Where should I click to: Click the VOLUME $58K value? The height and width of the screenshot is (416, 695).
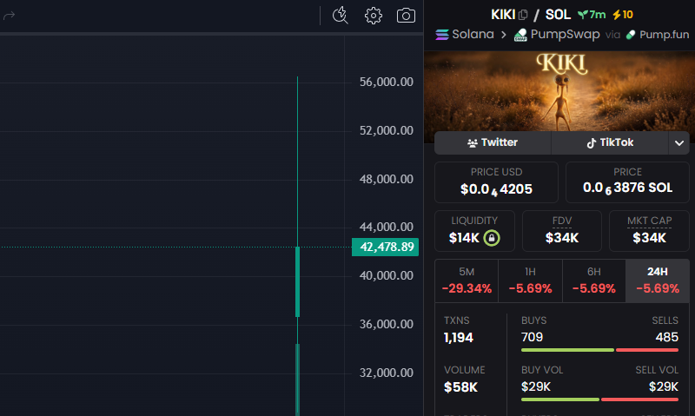(460, 387)
